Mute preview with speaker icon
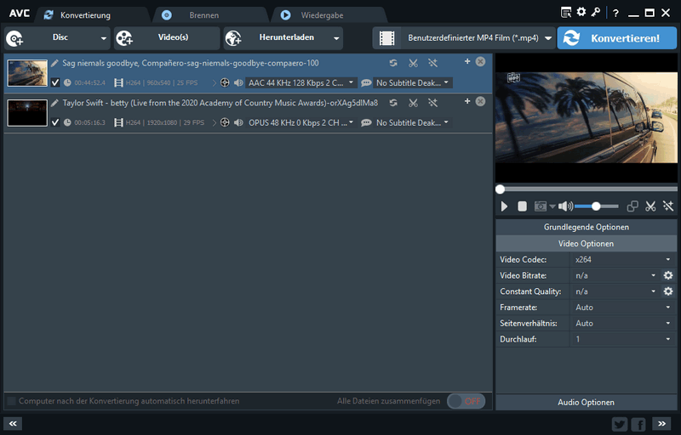The width and height of the screenshot is (681, 435). pos(565,206)
